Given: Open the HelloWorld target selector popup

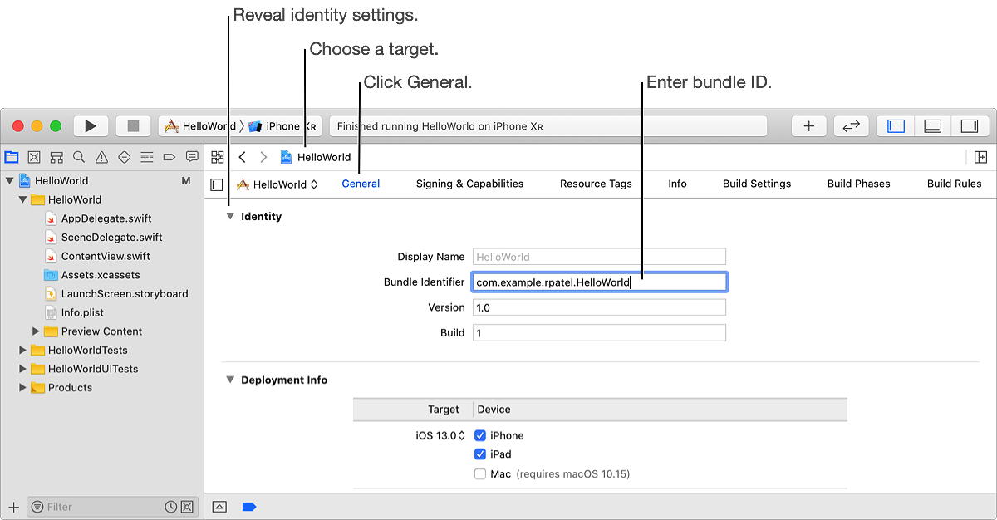Looking at the screenshot, I should click(277, 184).
